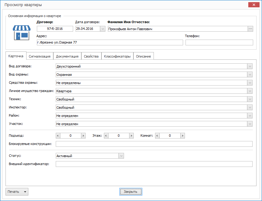The width and height of the screenshot is (262, 201).
Task: Click the date field showing 29.04.2016
Action: coord(88,29)
